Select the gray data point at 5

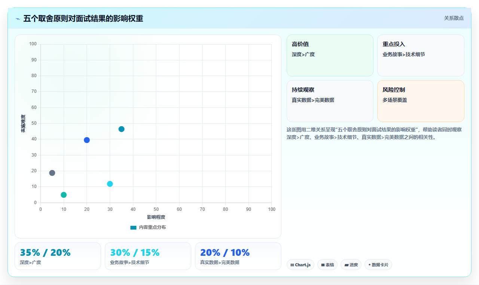[52, 173]
